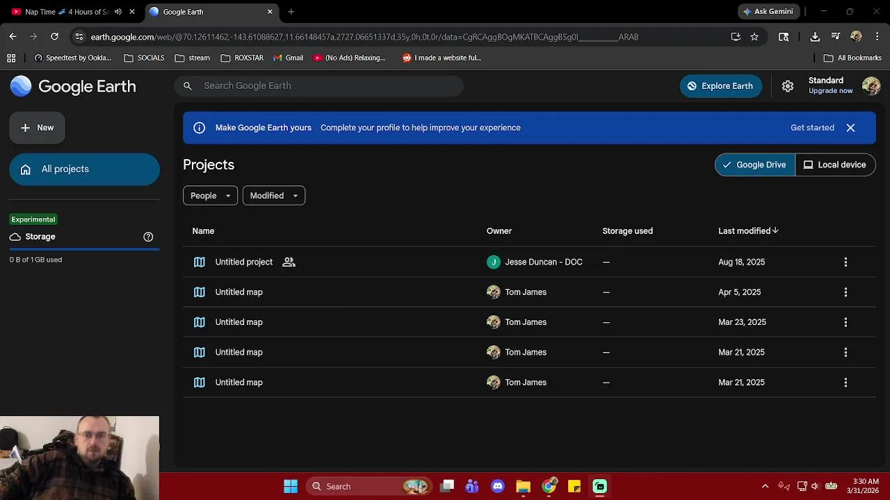The image size is (890, 500).
Task: Click the shared people icon beside Untitled project
Action: (x=289, y=262)
